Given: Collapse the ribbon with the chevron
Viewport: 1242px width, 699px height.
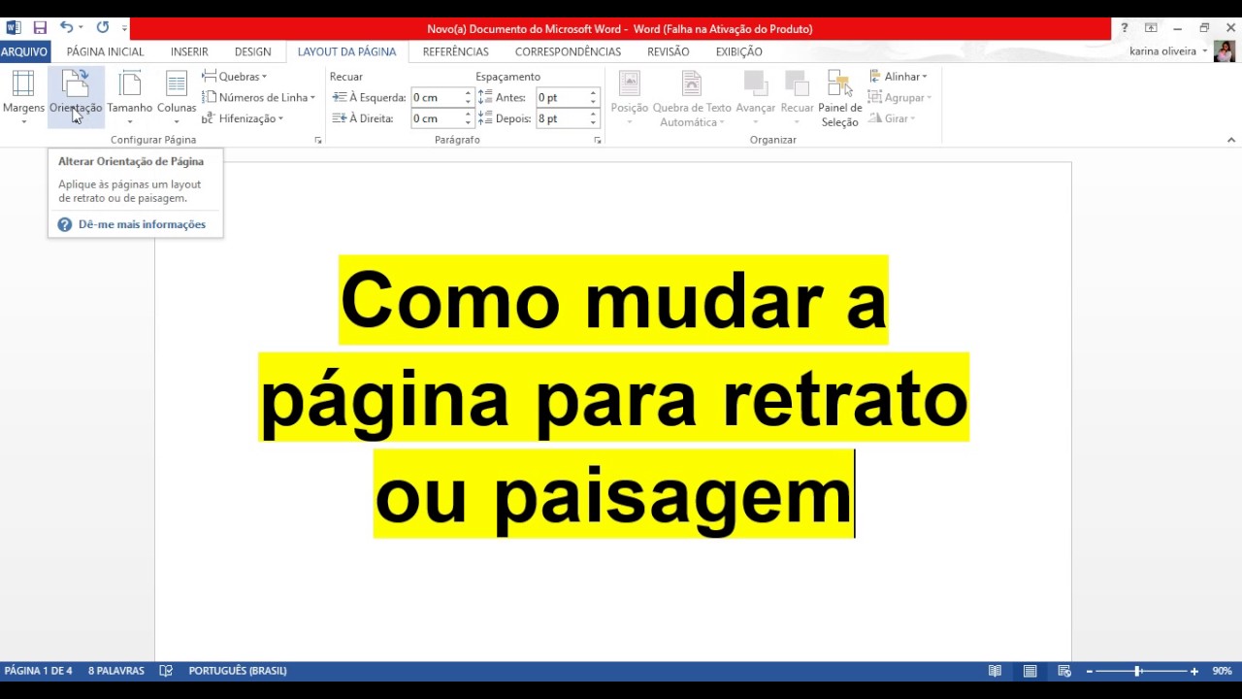Looking at the screenshot, I should (1231, 141).
